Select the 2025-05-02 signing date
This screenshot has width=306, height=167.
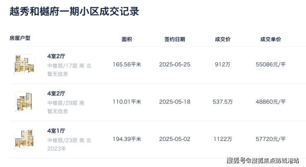(x=175, y=139)
